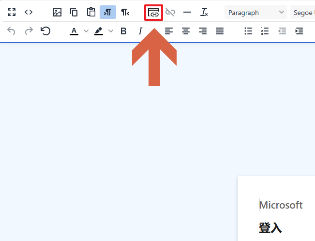Click the paste clipboard icon
The image size is (315, 241).
point(91,13)
